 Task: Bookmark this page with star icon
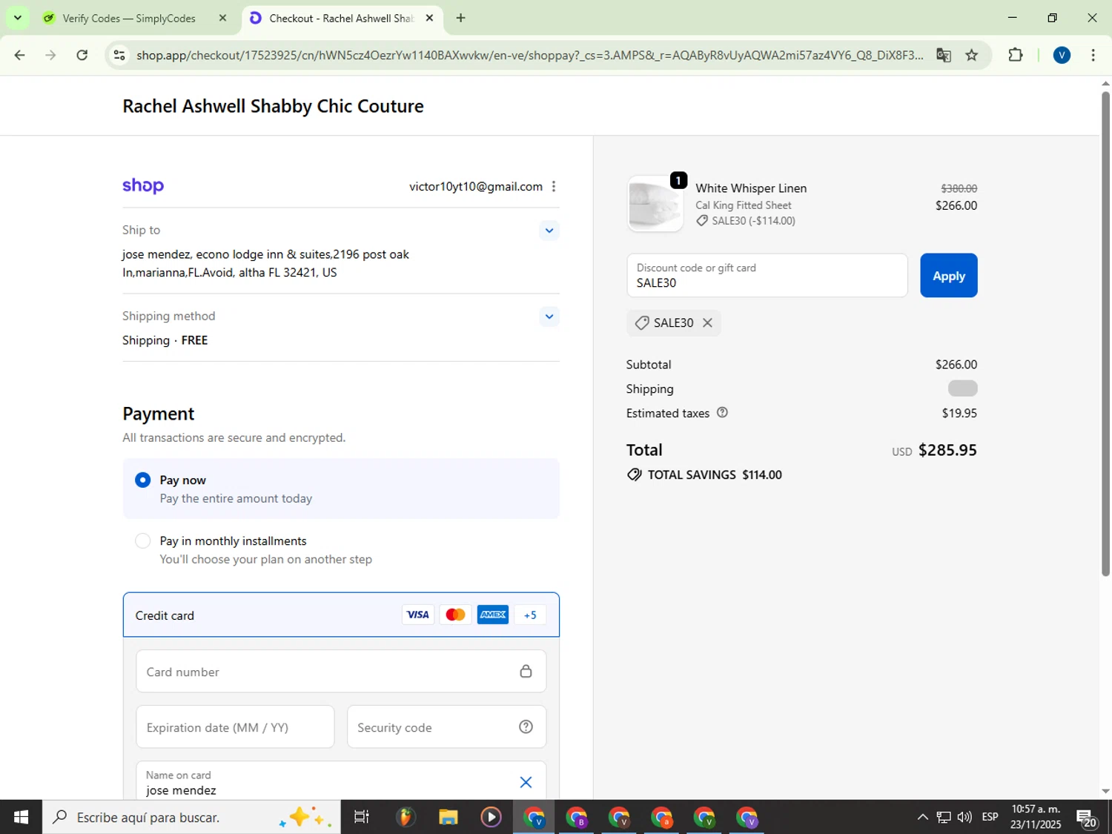click(971, 56)
